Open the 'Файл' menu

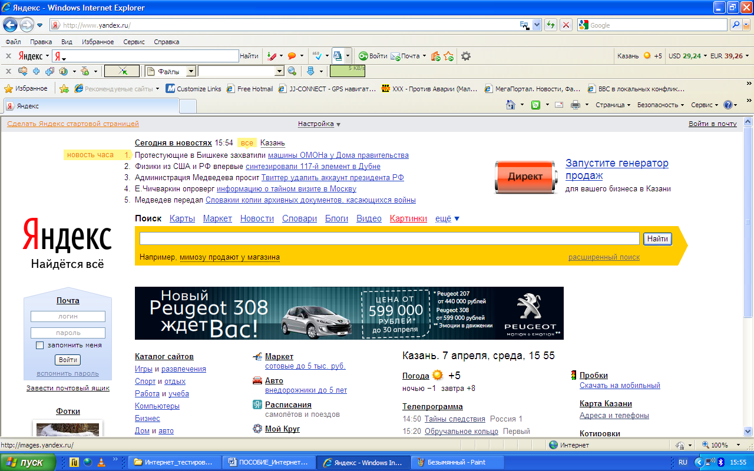tap(13, 42)
